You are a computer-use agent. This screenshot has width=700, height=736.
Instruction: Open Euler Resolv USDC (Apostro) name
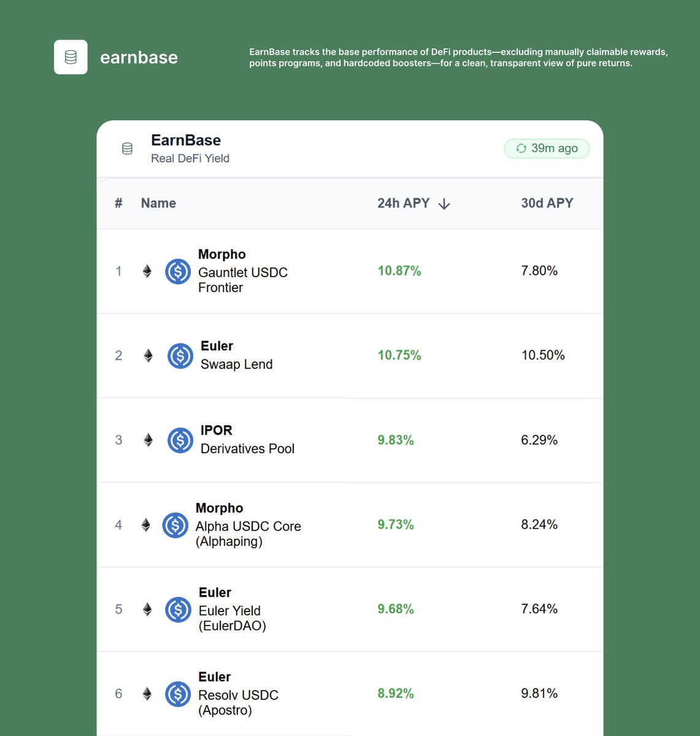point(238,694)
